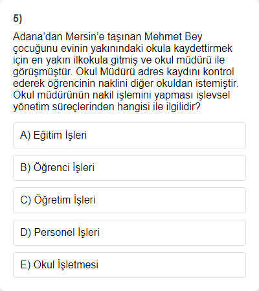The image size is (259, 291).
Task: Click the letter B) in second option
Action: (x=25, y=168)
